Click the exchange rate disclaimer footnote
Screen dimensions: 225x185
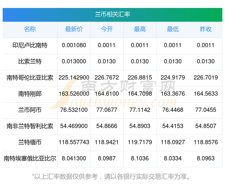coord(111,177)
